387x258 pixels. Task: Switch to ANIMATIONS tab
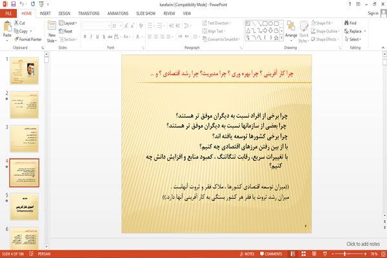click(x=118, y=14)
